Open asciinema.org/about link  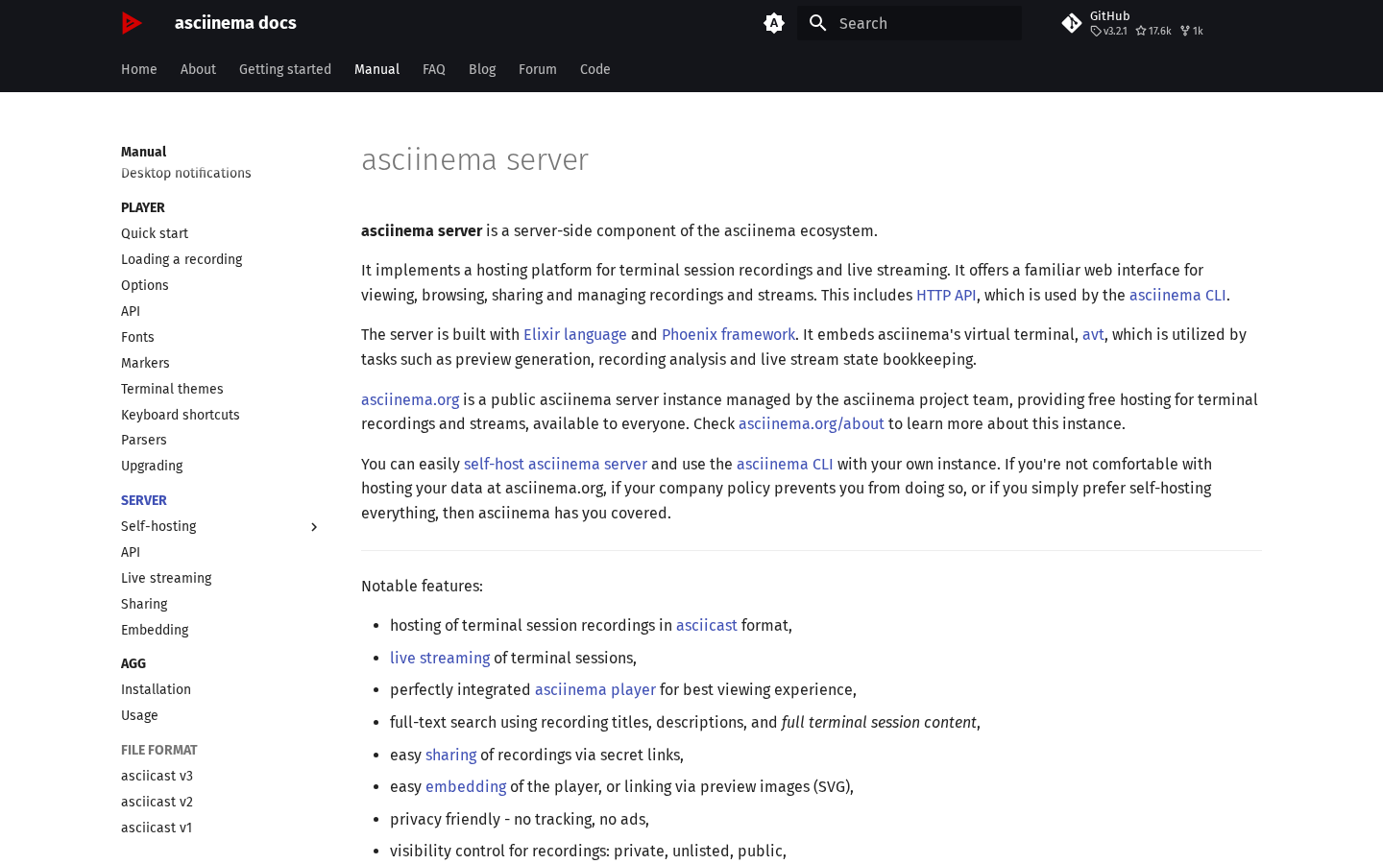point(812,423)
